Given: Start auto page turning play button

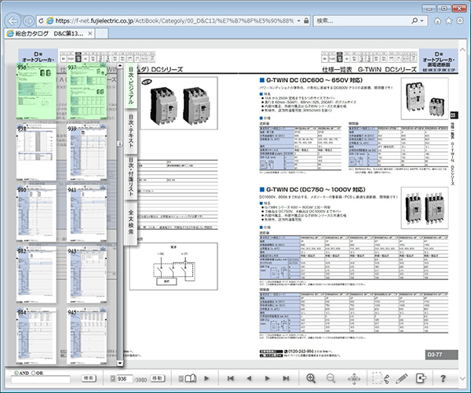Looking at the screenshot, I should click(x=206, y=378).
